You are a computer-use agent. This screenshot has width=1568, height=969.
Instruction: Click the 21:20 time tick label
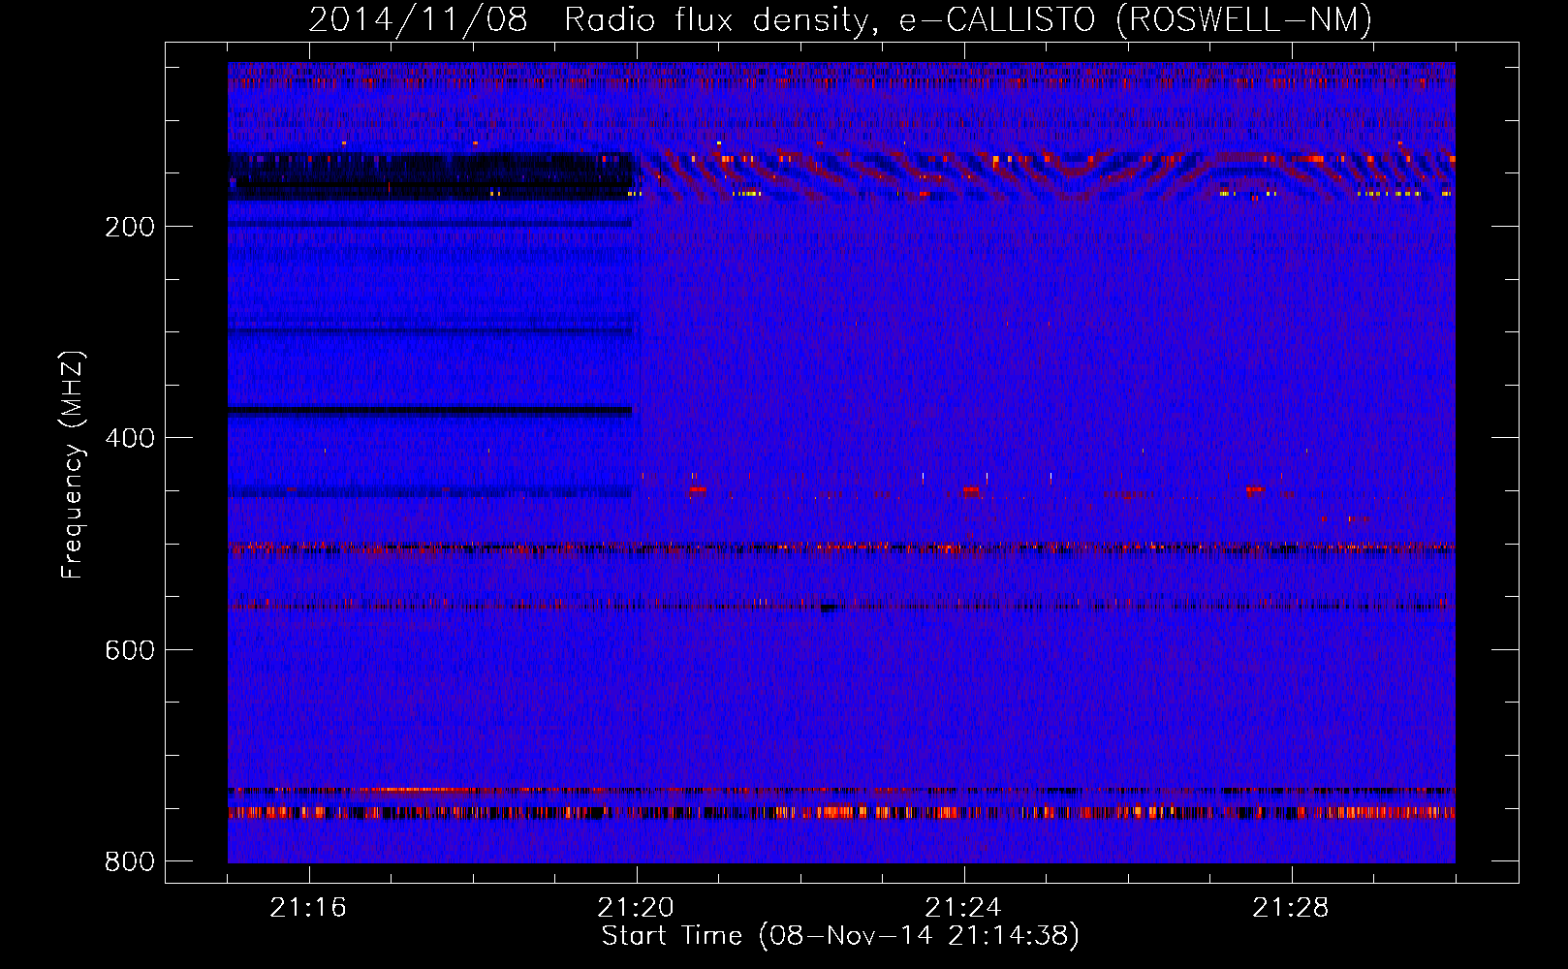pyautogui.click(x=636, y=908)
